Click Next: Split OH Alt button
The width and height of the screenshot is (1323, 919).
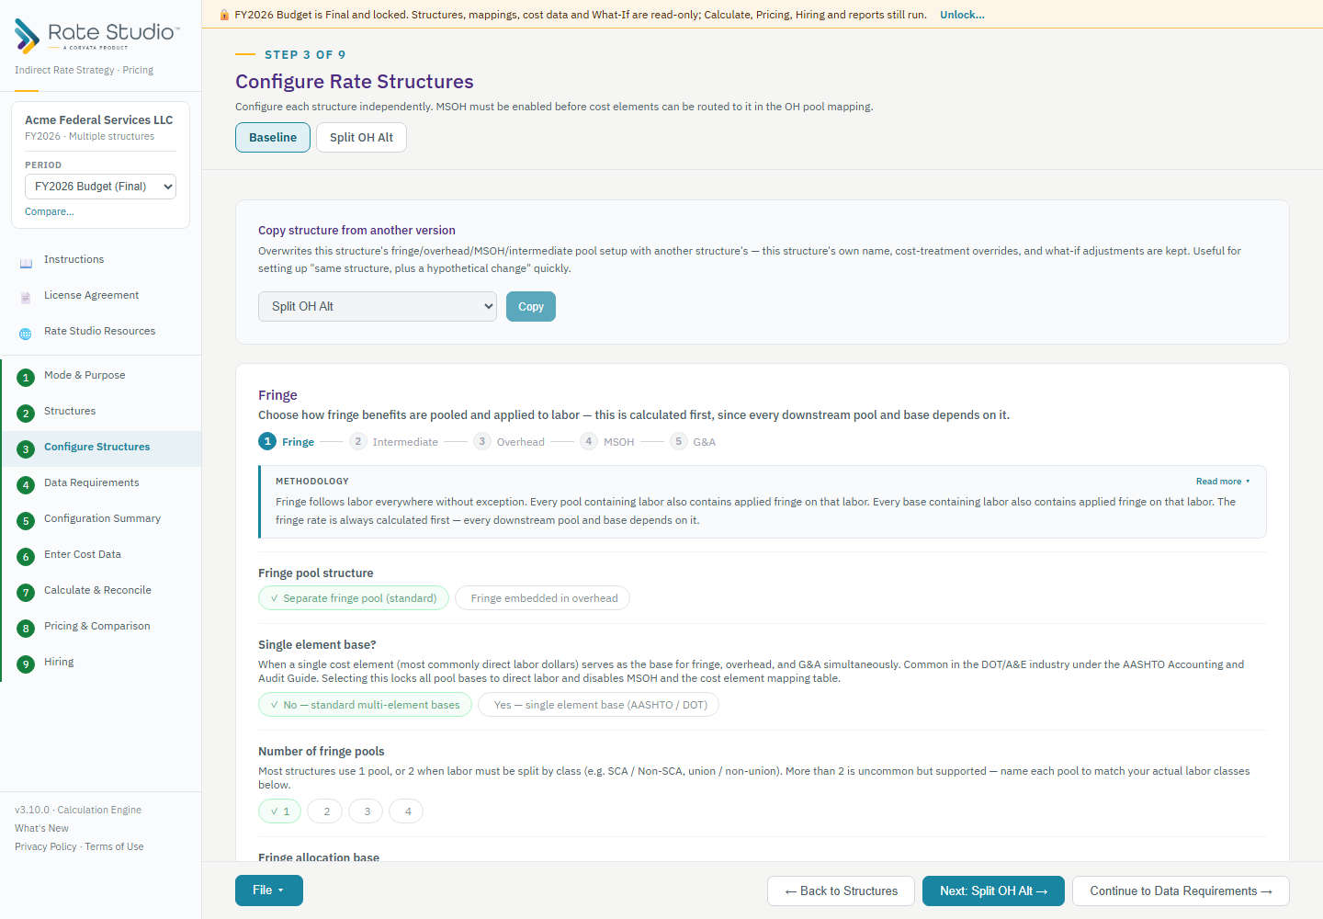[993, 891]
